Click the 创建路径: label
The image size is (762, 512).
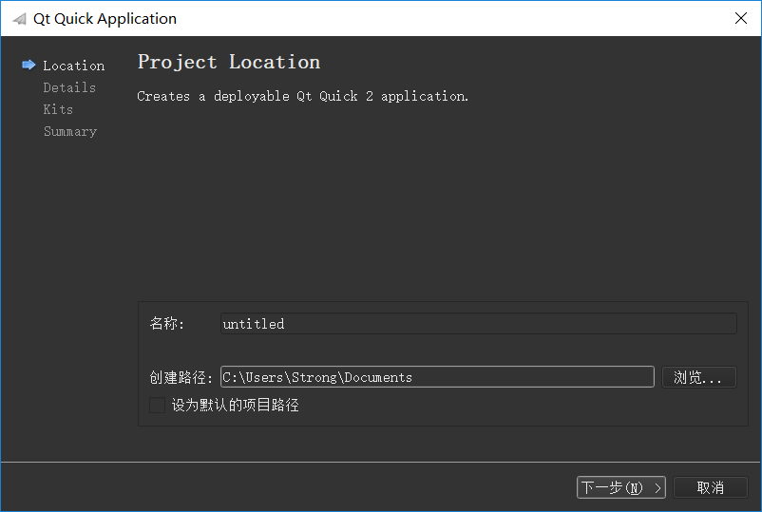pos(181,377)
